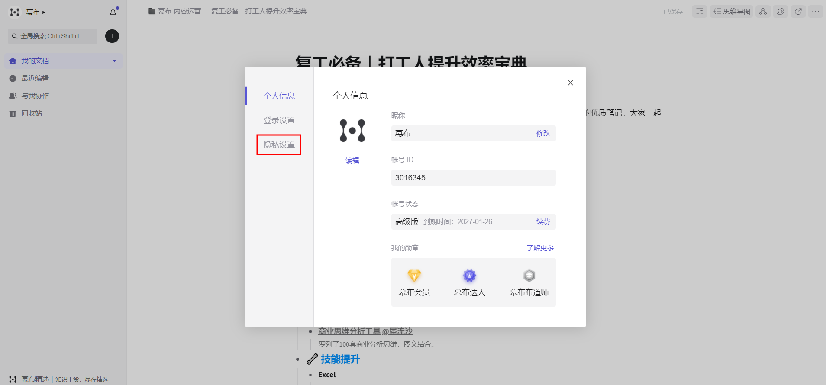Click the 我的文档 sidebar label

click(x=35, y=61)
